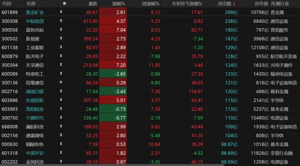Click the 航空航天装备 industry cell
The image size is (300, 166).
point(284,56)
